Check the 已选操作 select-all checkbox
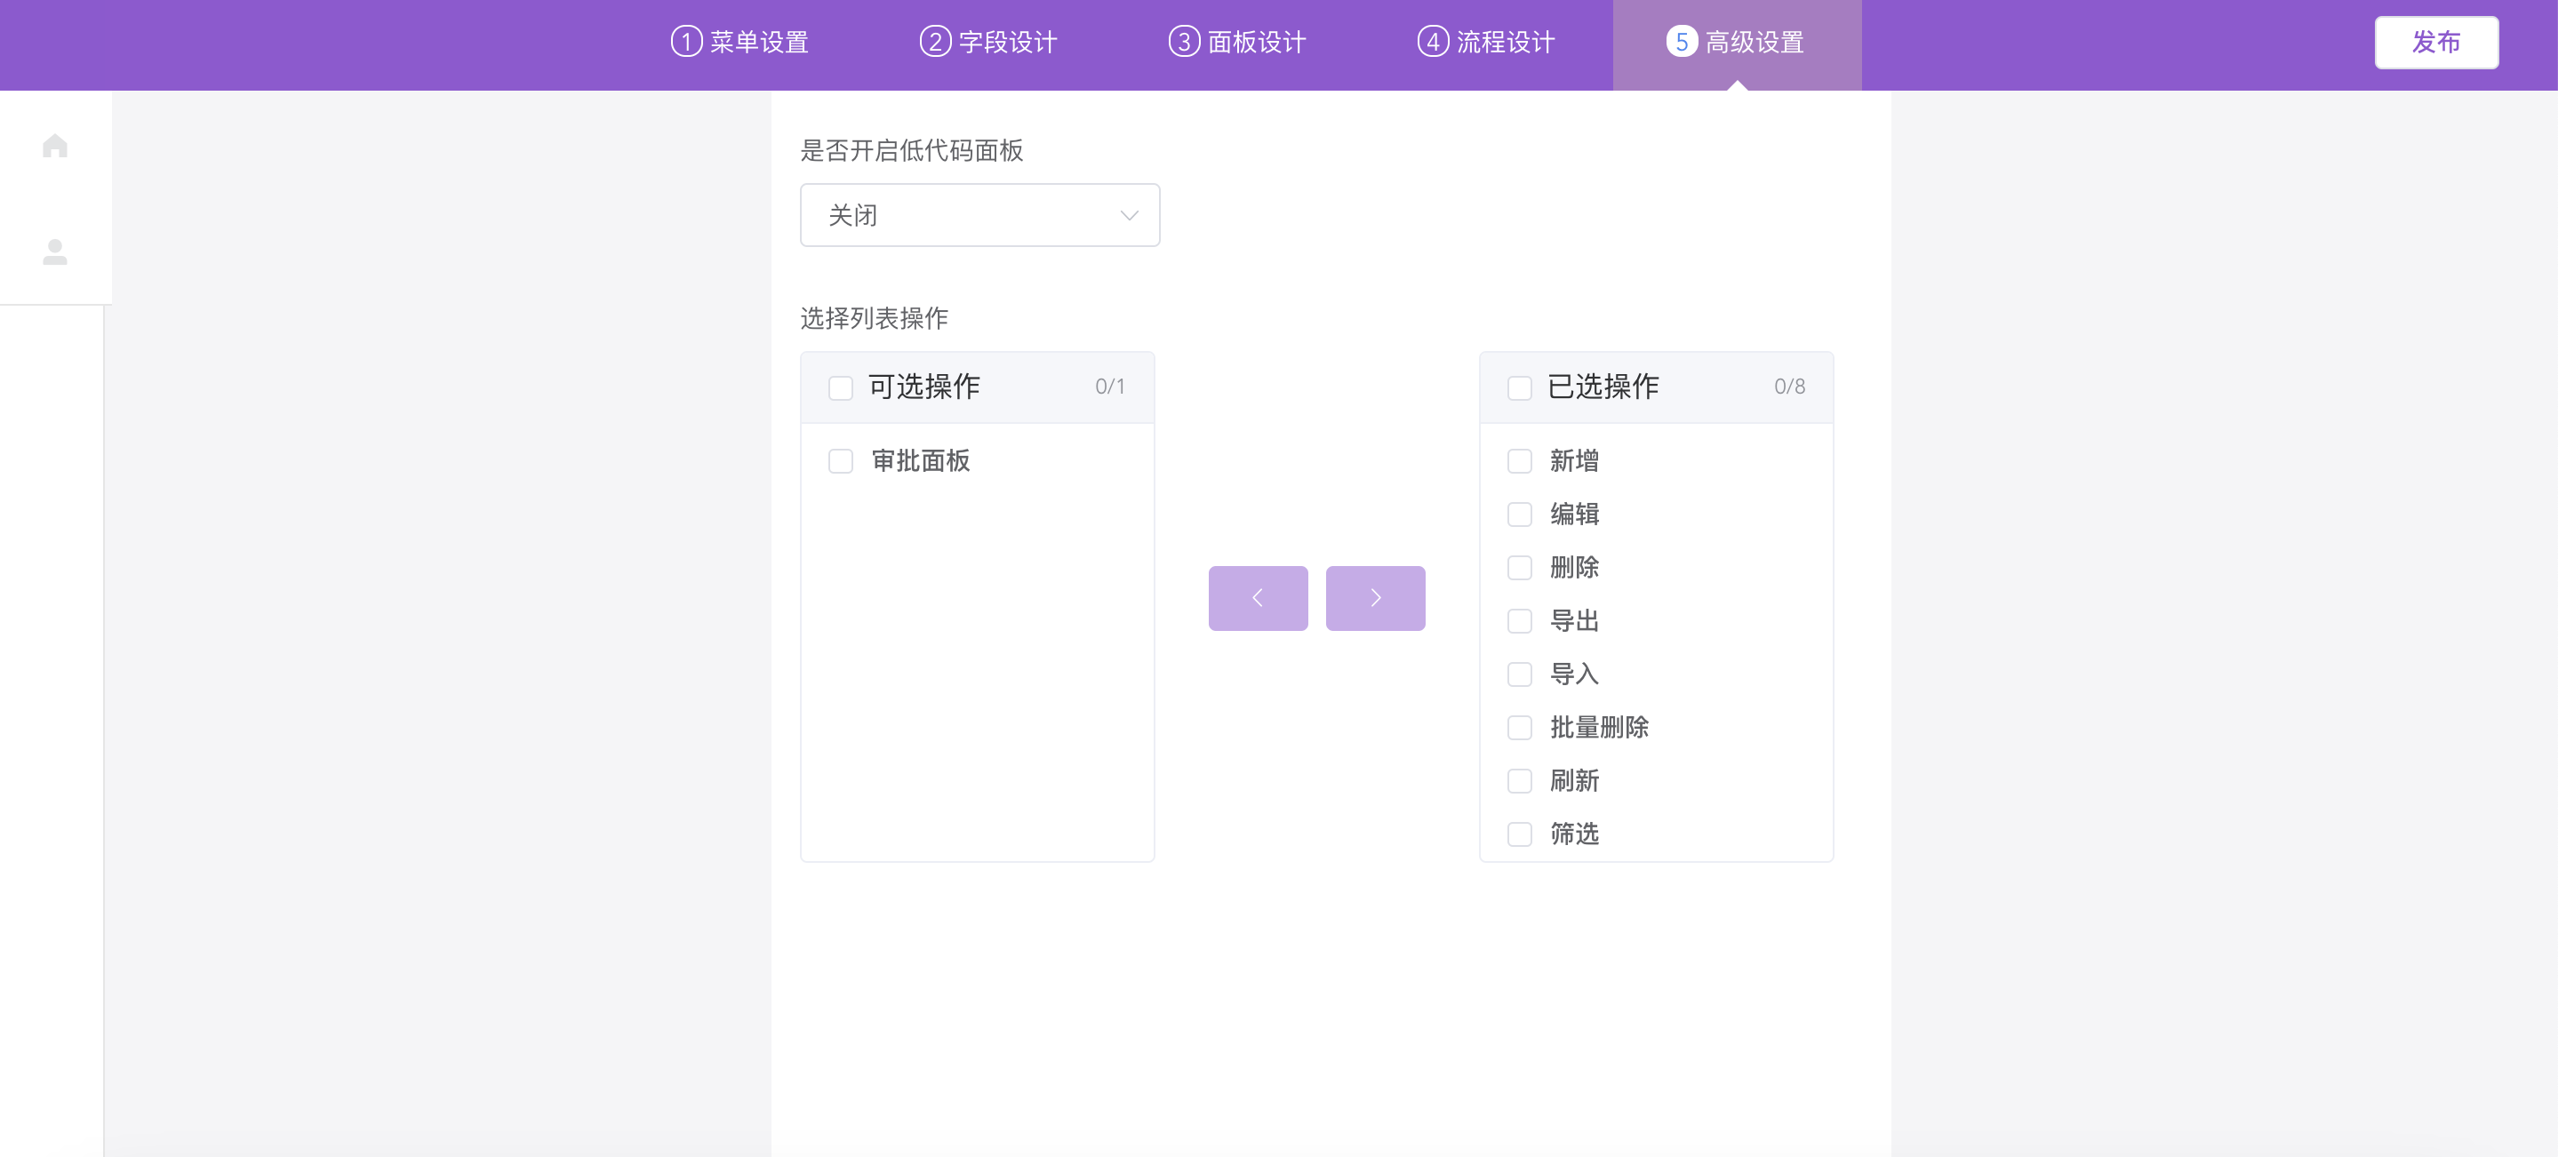The image size is (2558, 1157). [x=1519, y=387]
